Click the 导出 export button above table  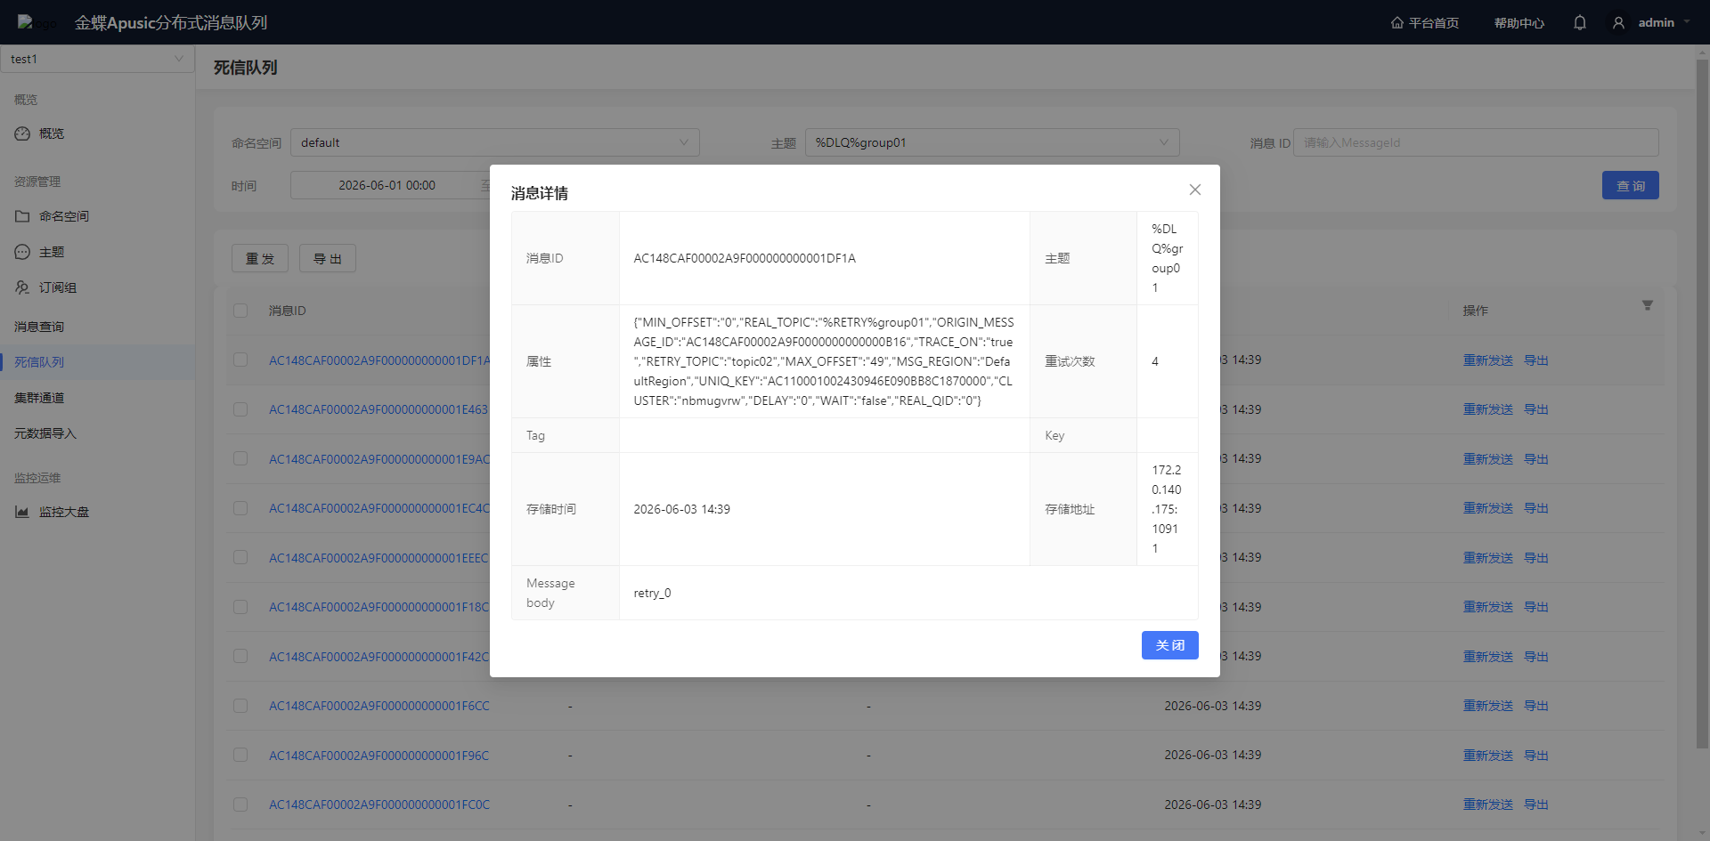(x=328, y=258)
